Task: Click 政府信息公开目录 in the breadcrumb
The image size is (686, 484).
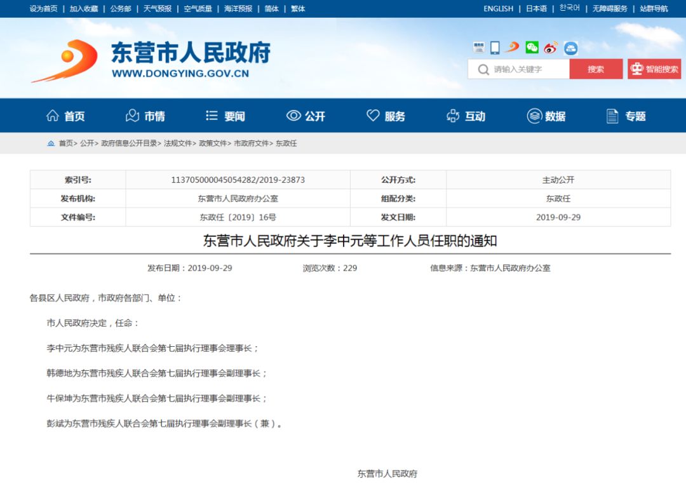Action: point(129,143)
